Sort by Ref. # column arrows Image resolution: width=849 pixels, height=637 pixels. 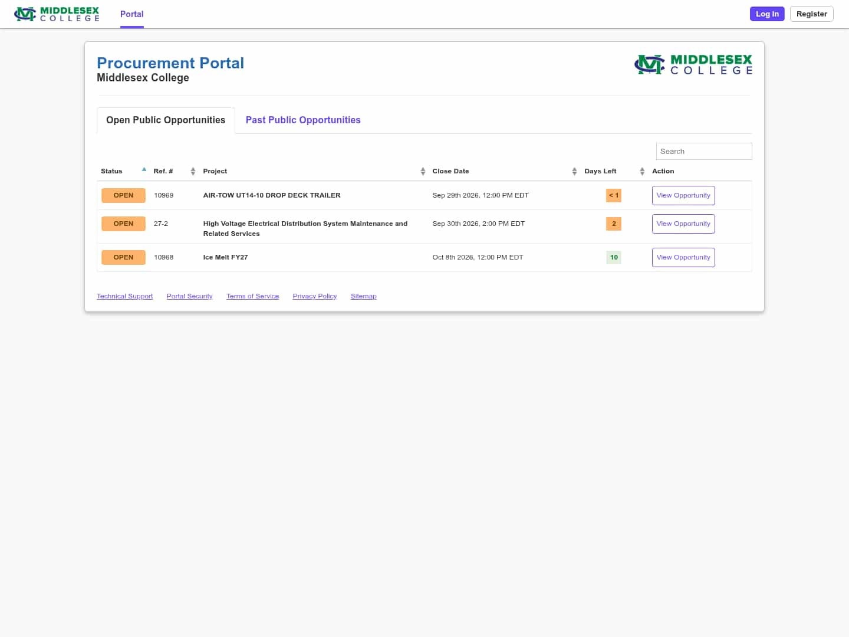[193, 171]
